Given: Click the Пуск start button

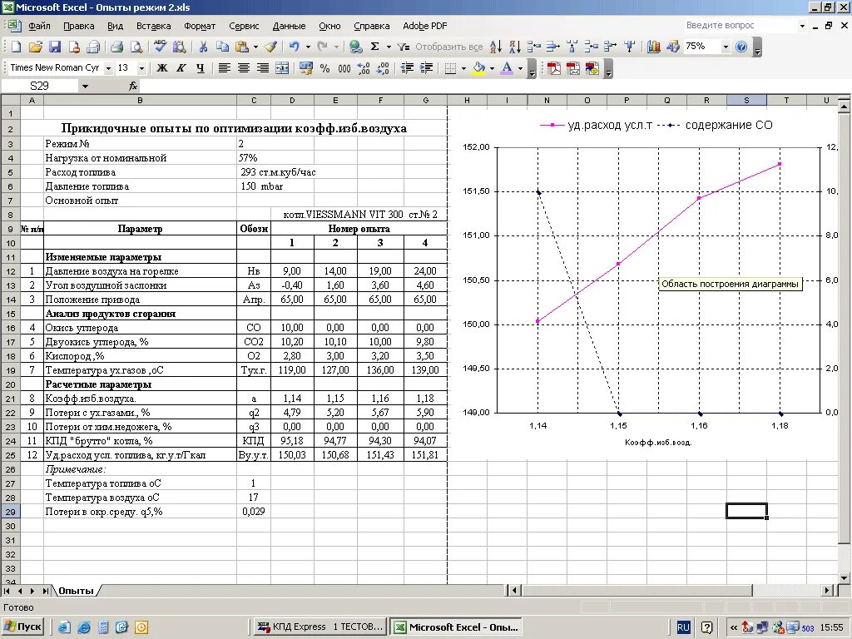Looking at the screenshot, I should tap(22, 627).
